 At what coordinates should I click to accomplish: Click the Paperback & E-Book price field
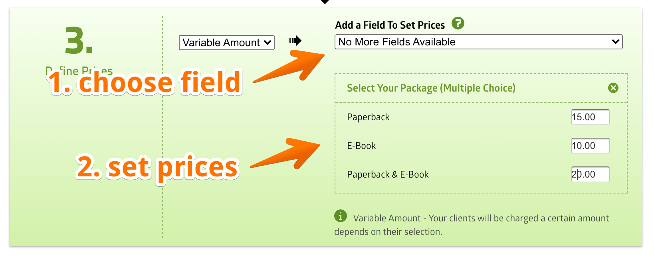tap(590, 174)
